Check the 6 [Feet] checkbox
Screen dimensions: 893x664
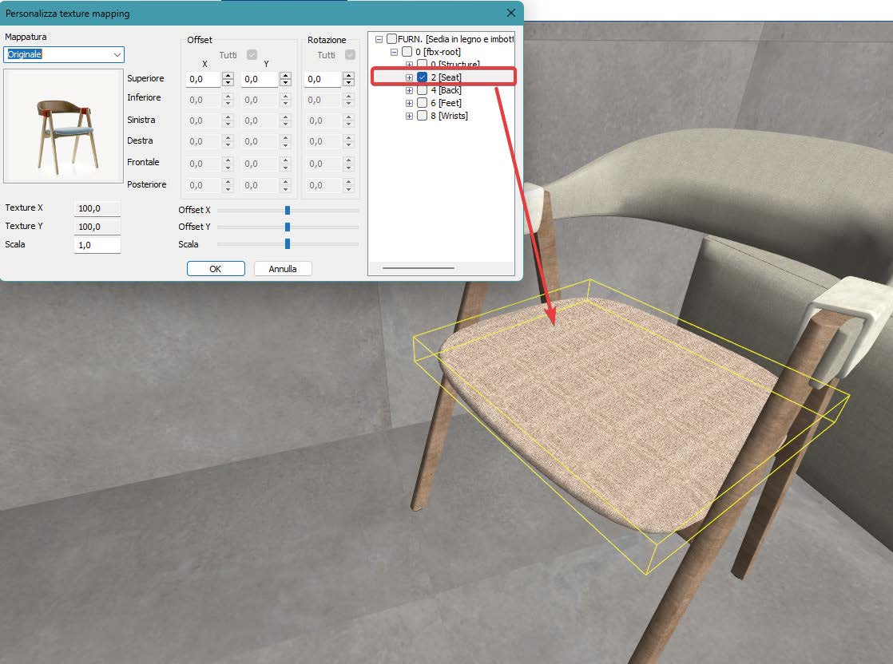[x=422, y=102]
